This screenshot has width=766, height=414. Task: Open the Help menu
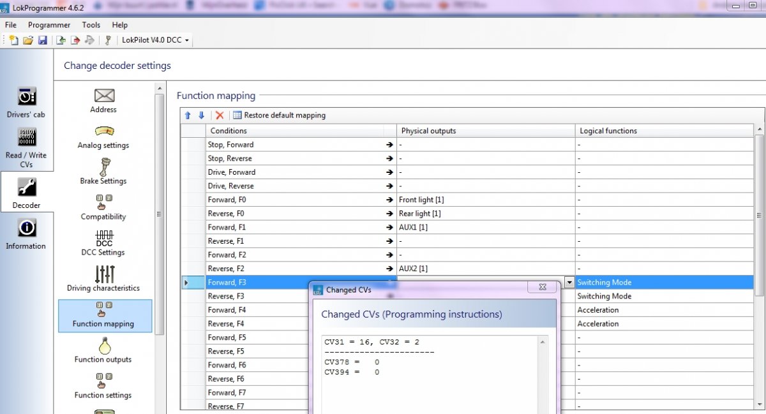click(x=120, y=25)
